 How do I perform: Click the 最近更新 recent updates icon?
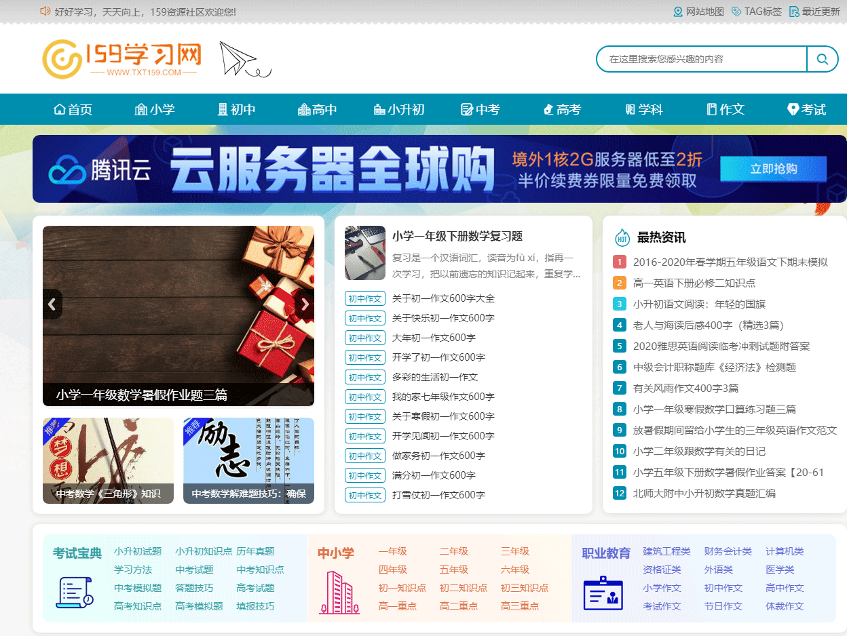point(794,12)
